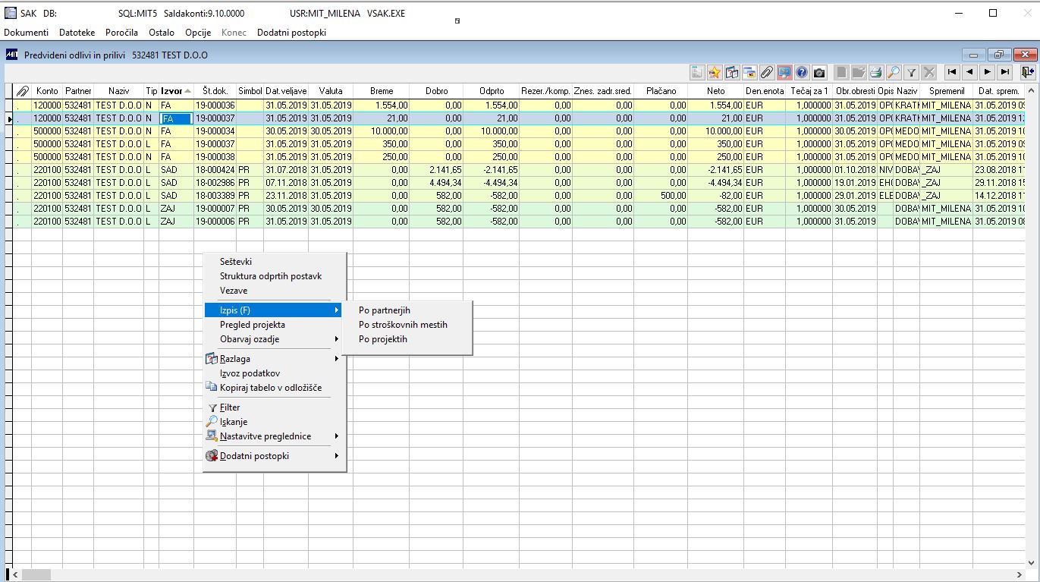Click document number 19-000007 cell
This screenshot has width=1040, height=582.
click(x=215, y=209)
